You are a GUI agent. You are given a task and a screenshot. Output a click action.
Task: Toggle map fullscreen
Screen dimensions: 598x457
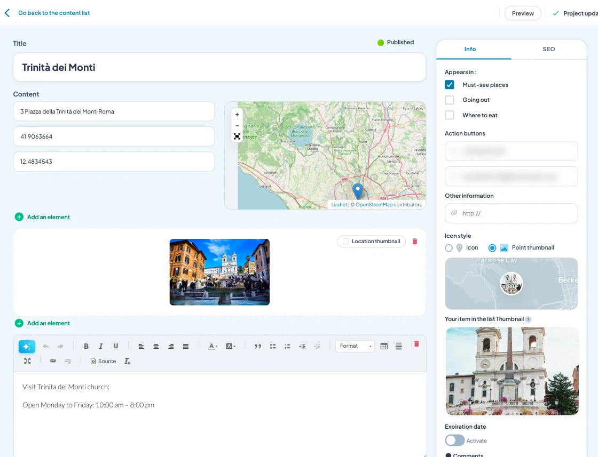pos(237,137)
